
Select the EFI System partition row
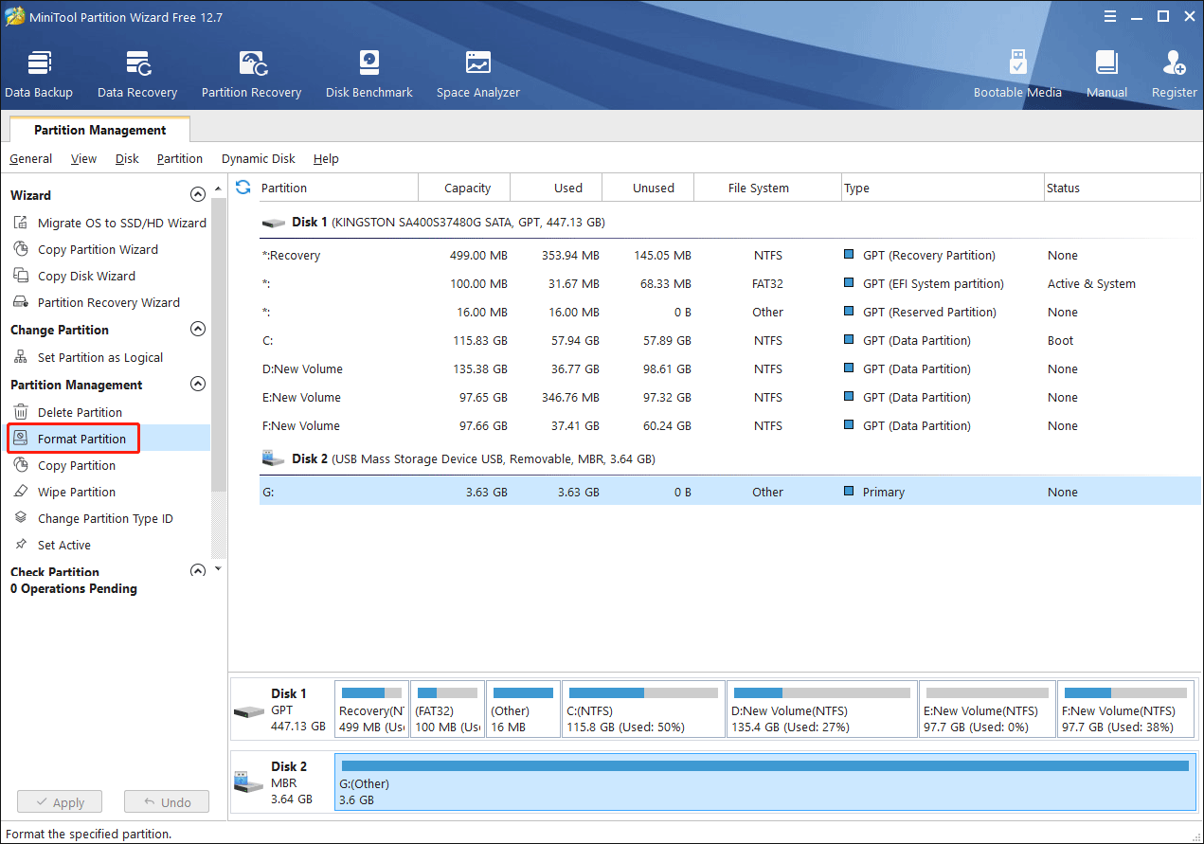click(x=729, y=283)
